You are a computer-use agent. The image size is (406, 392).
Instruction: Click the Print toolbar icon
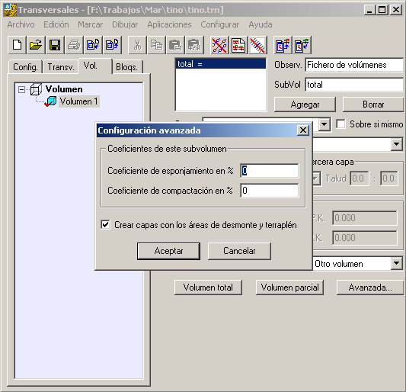pyautogui.click(x=74, y=45)
